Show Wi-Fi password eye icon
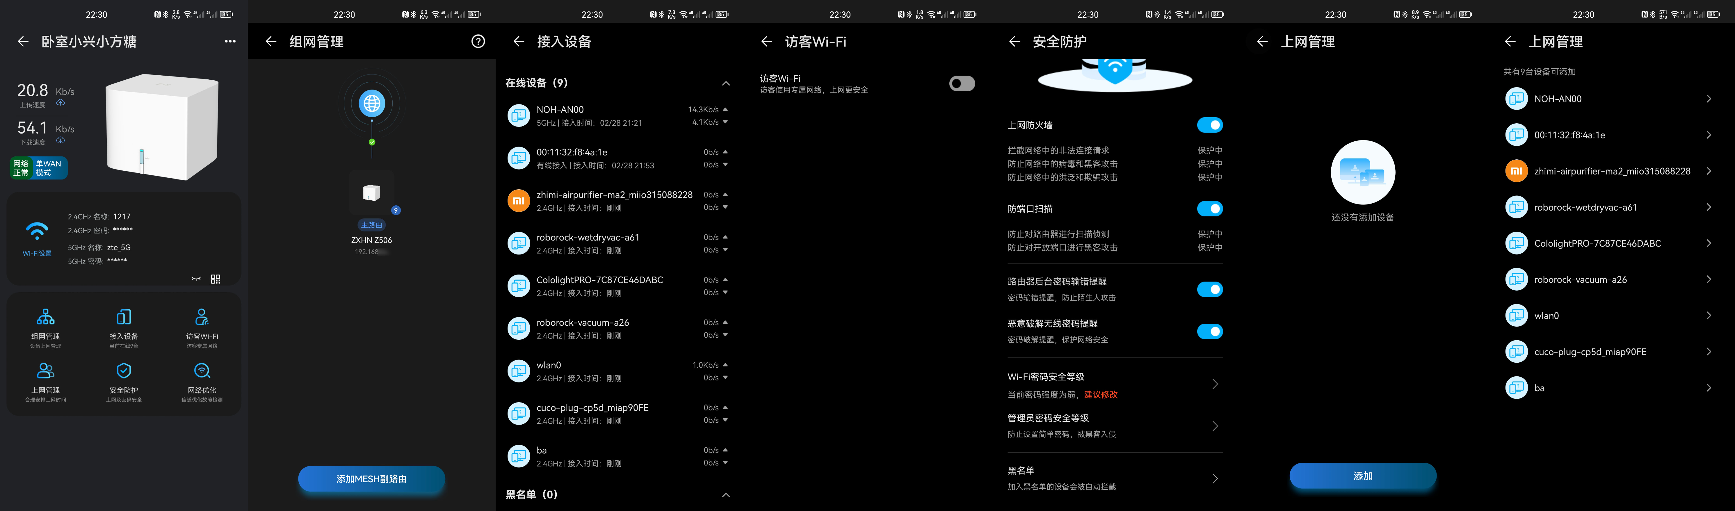The height and width of the screenshot is (511, 1735). pyautogui.click(x=196, y=279)
